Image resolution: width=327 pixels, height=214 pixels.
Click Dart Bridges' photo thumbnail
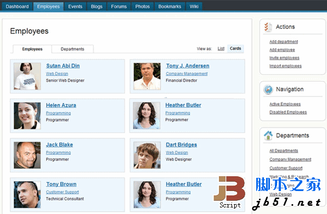pyautogui.click(x=147, y=155)
